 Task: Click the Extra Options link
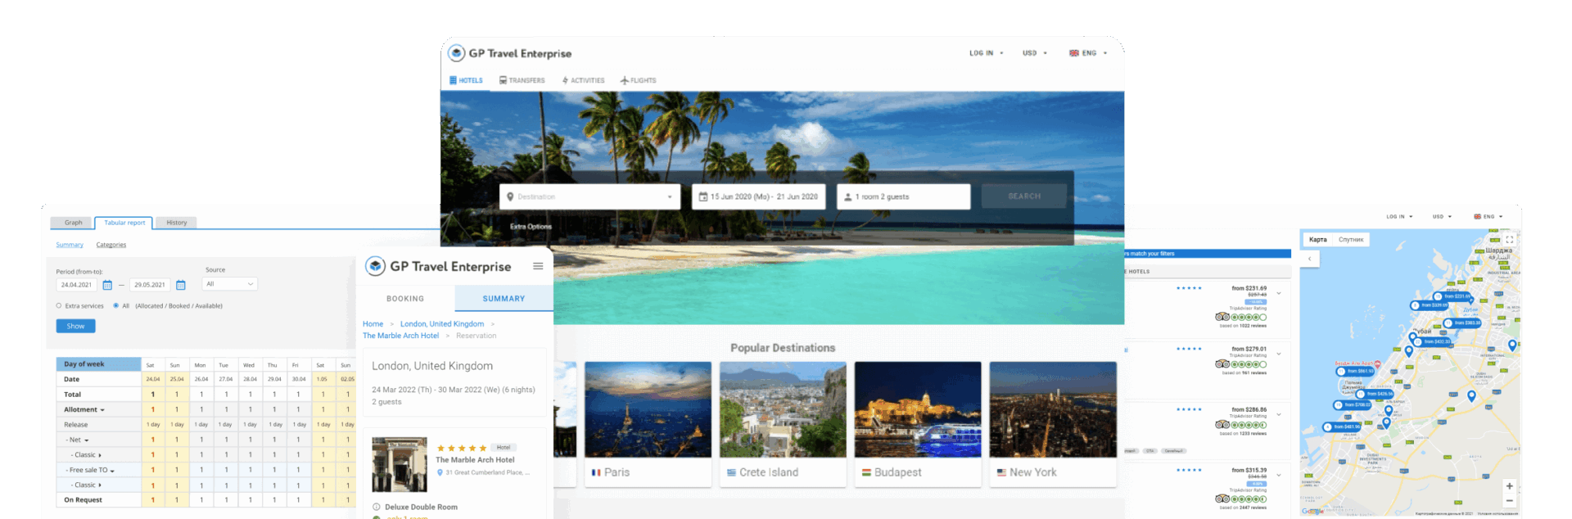tap(531, 227)
